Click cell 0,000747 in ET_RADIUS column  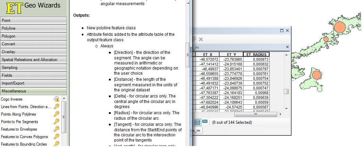(256, 88)
